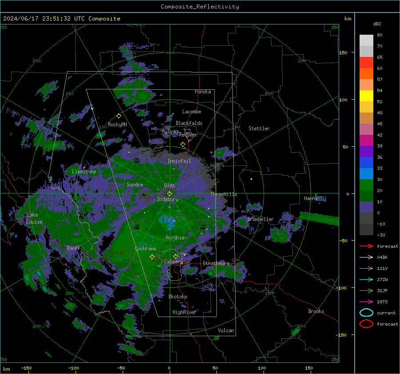Viewport: 400px width, 374px height.
Task: Click the RedDeer city label
Action: [188, 135]
